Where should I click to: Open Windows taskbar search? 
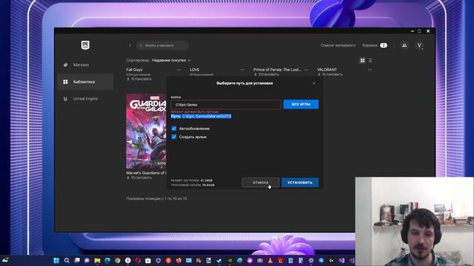coord(67,260)
